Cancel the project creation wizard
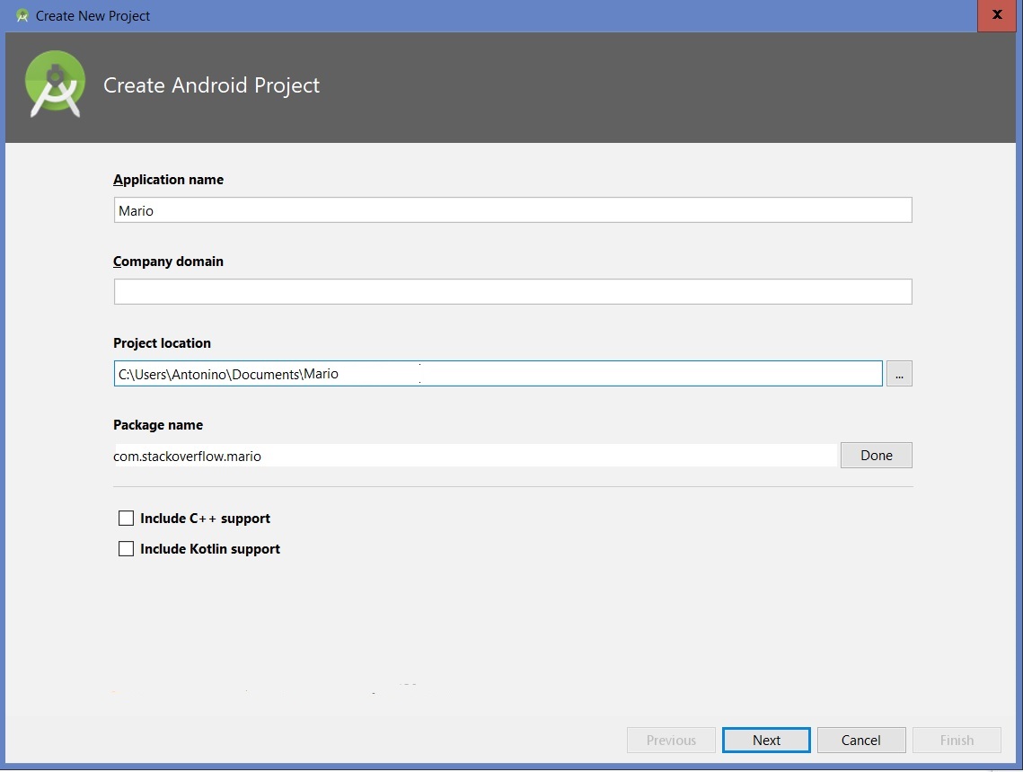This screenshot has width=1023, height=772. [860, 741]
